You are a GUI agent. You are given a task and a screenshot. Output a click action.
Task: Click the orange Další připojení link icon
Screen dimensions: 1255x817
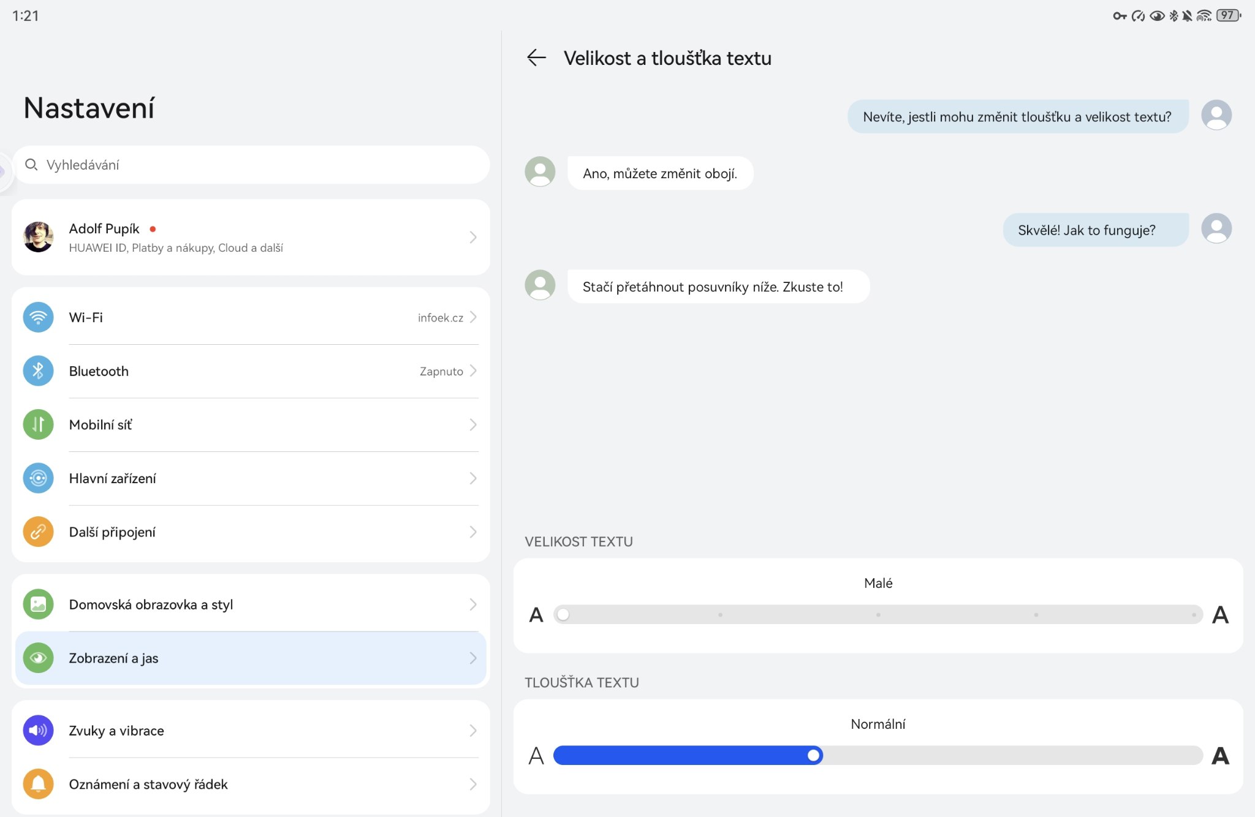[x=38, y=532]
